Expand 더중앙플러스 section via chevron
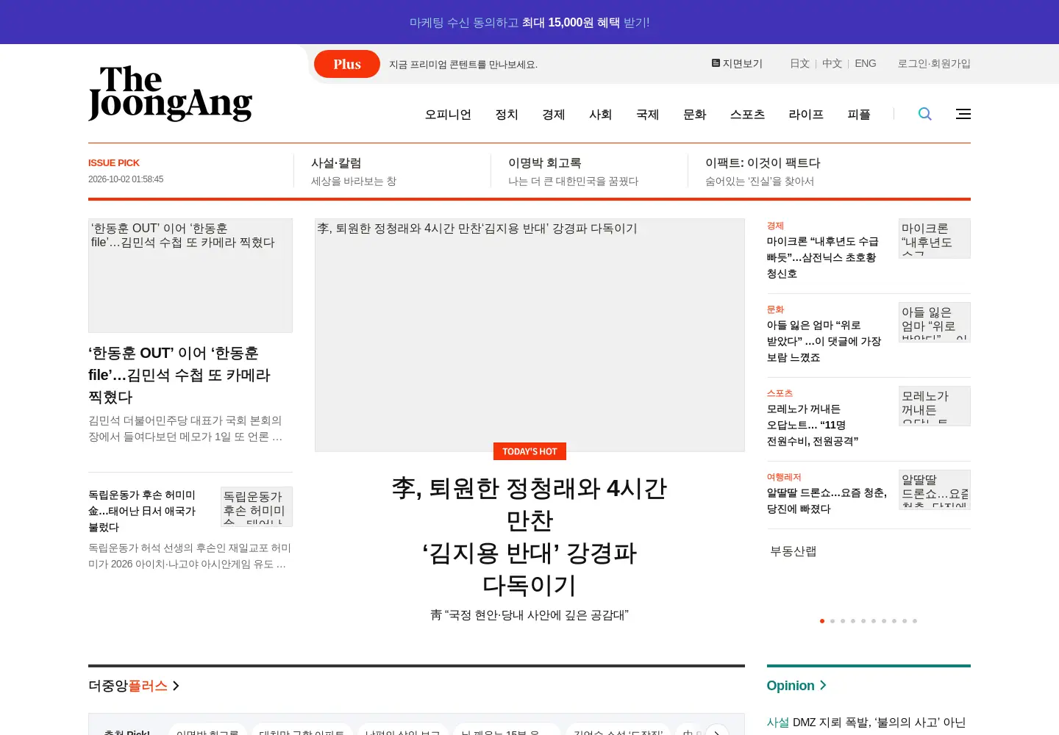Screen dimensions: 1059x735 click(176, 686)
